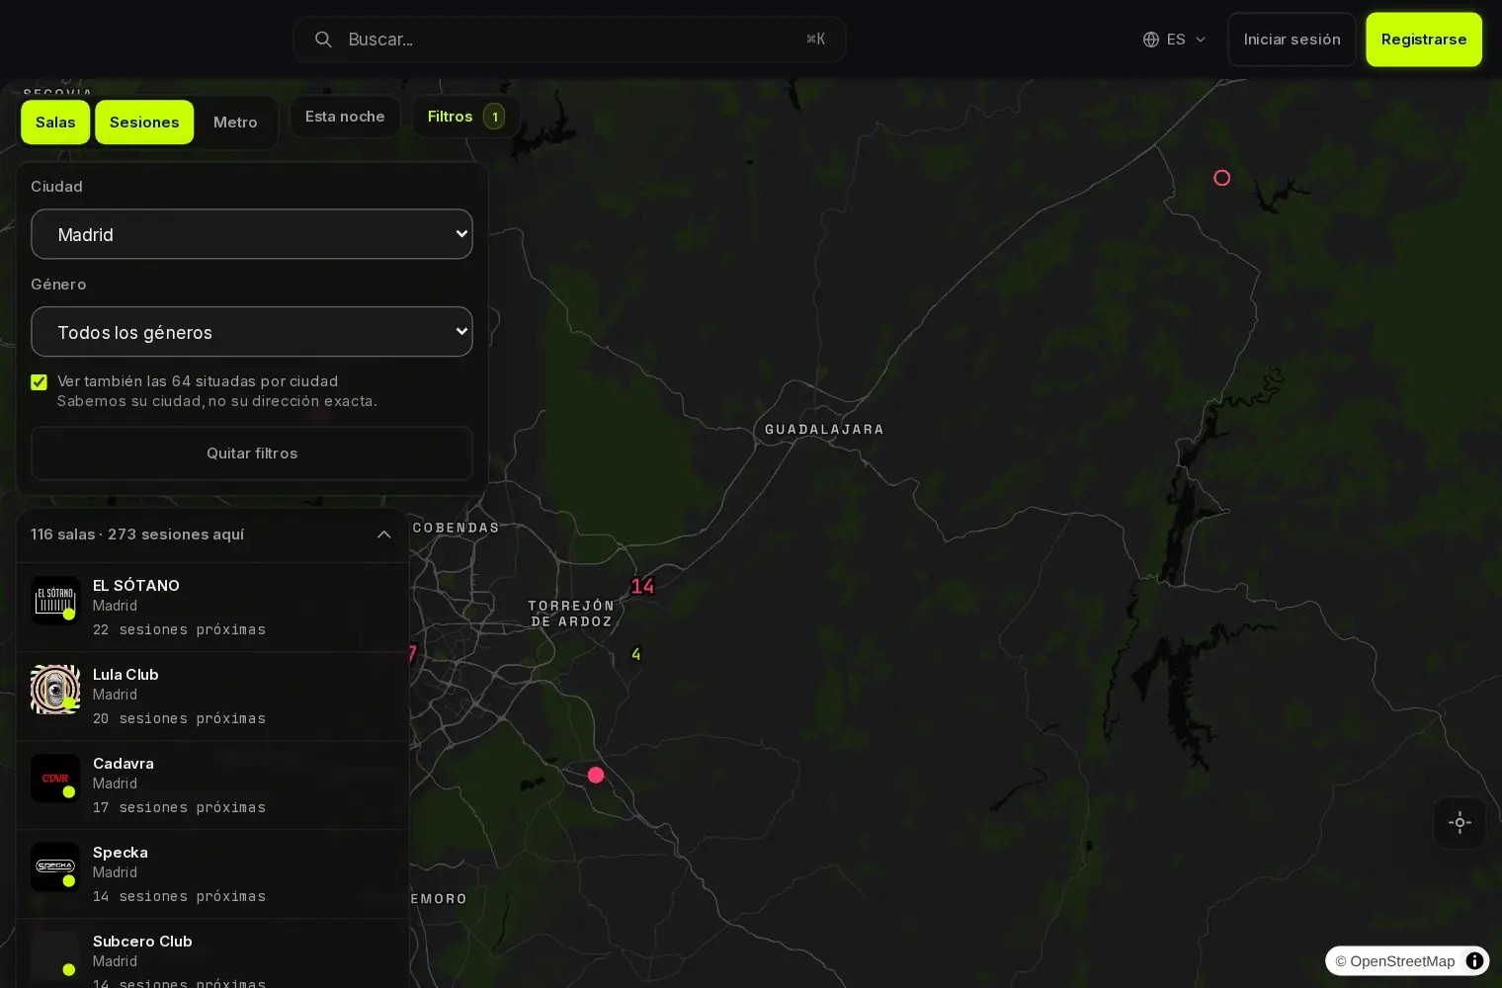The width and height of the screenshot is (1502, 988).
Task: Uncheck 'Ver también las 64 situadas por ciudad'
Action: click(x=40, y=382)
